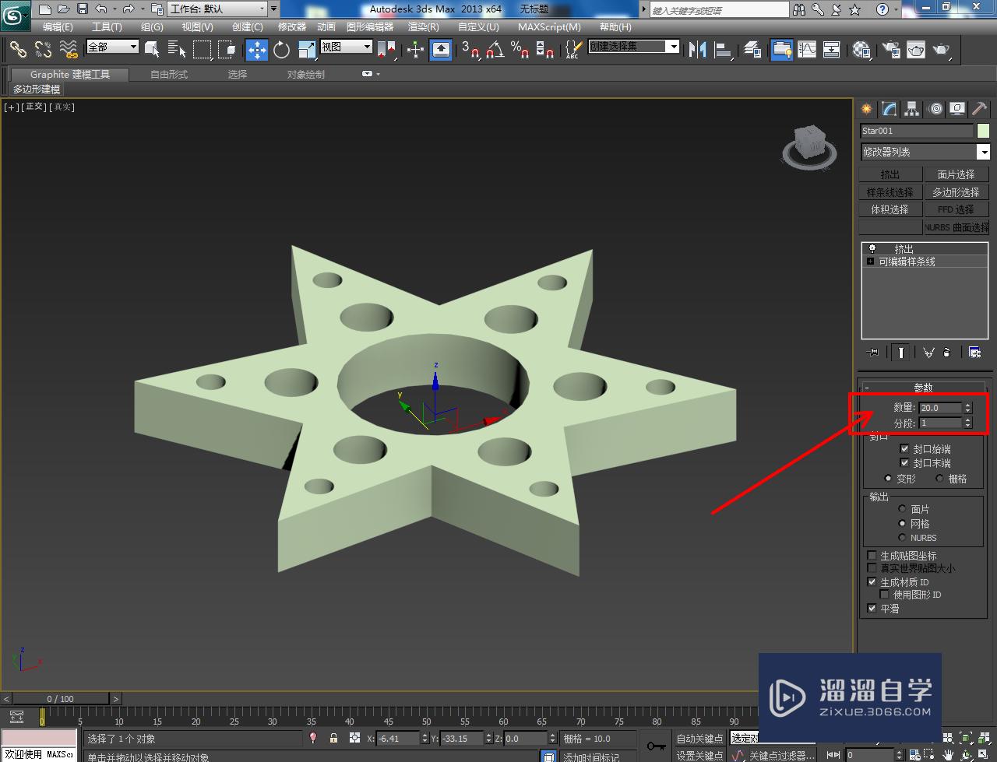Click the Show End Result toggle icon
The image size is (997, 762).
900,353
